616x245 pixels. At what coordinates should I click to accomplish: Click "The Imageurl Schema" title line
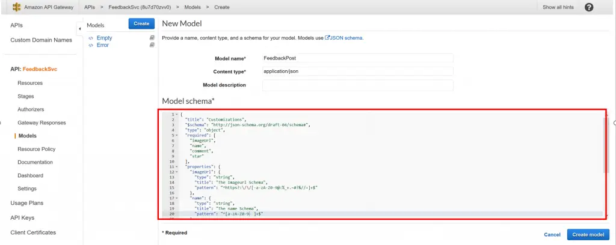[232, 183]
